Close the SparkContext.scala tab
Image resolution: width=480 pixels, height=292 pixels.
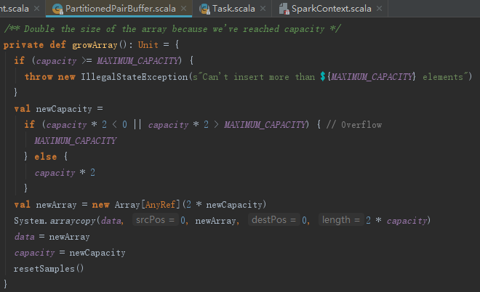point(379,9)
